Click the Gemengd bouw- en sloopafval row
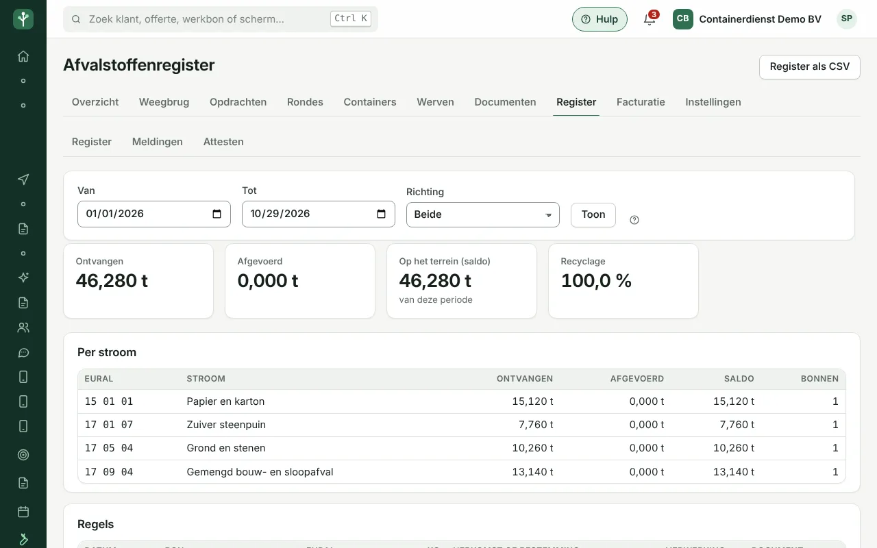 (x=462, y=471)
